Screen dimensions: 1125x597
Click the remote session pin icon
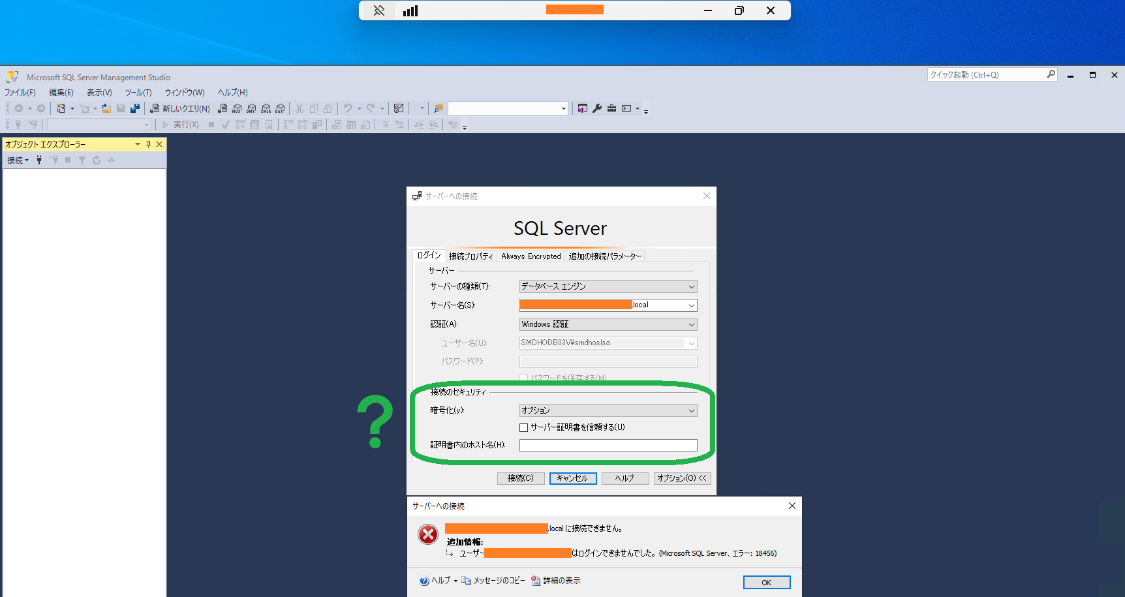pos(379,10)
